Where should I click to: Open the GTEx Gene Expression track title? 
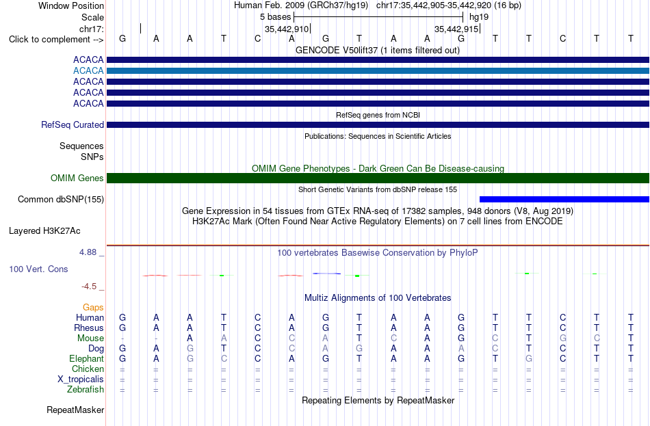378,211
